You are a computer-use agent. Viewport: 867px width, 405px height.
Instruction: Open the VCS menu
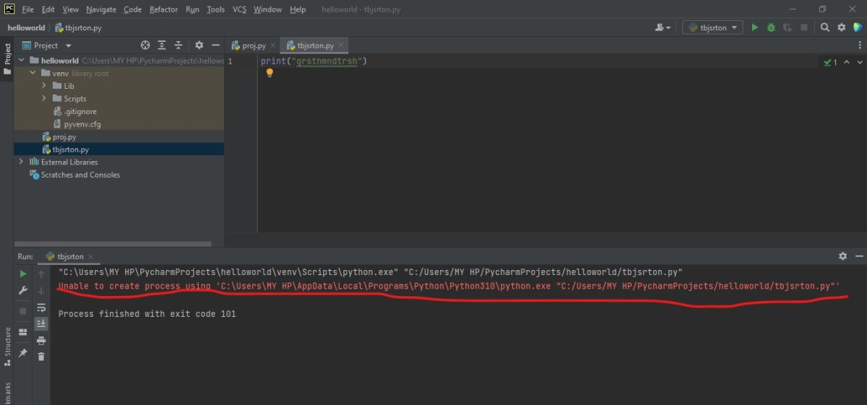[x=239, y=9]
